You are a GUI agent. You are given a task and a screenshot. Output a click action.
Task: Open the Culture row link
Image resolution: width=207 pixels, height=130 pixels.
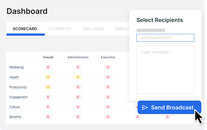point(15,107)
